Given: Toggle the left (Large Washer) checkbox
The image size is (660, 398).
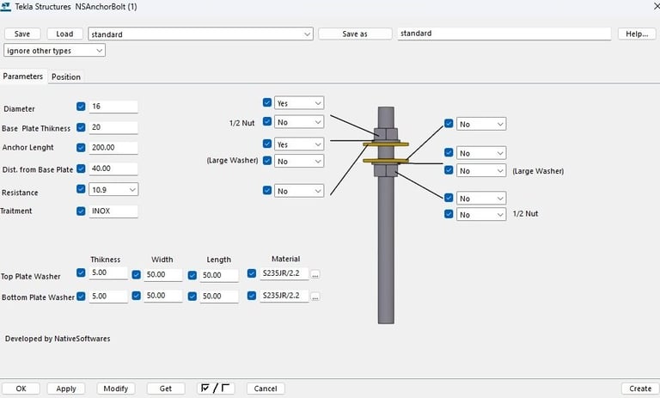Looking at the screenshot, I should pyautogui.click(x=267, y=160).
